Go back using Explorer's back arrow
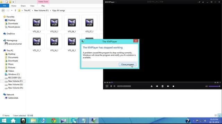 pos(3,10)
